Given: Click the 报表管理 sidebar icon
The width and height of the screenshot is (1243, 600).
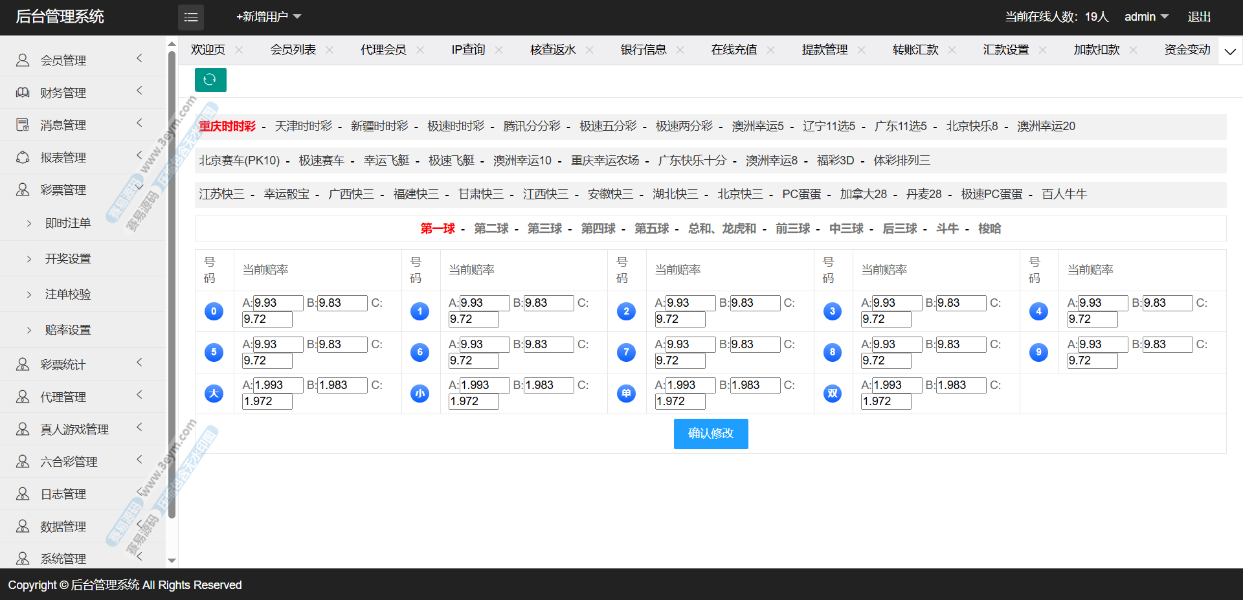Looking at the screenshot, I should [23, 157].
